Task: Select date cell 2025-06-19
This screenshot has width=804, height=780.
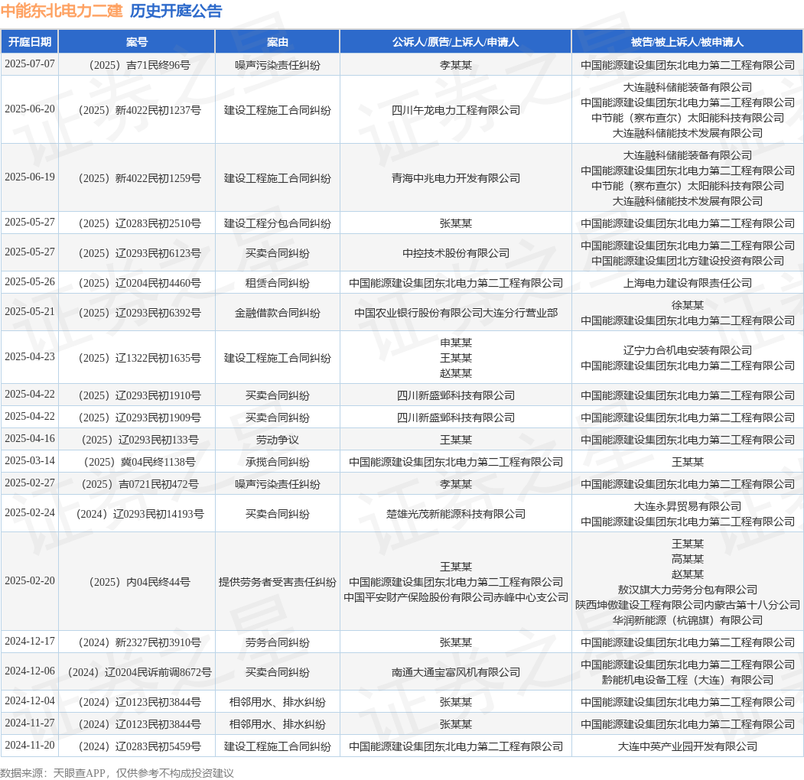Action: (30, 177)
